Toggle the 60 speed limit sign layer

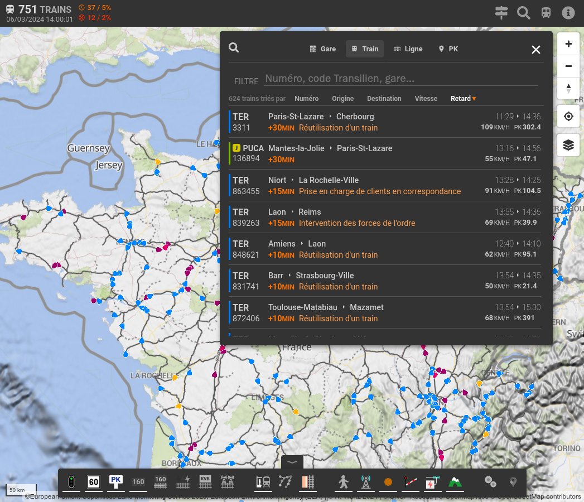click(x=94, y=482)
